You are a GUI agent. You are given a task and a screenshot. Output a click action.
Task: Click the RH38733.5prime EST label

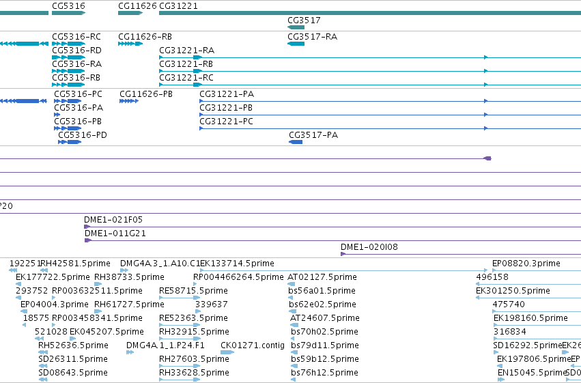click(x=129, y=277)
